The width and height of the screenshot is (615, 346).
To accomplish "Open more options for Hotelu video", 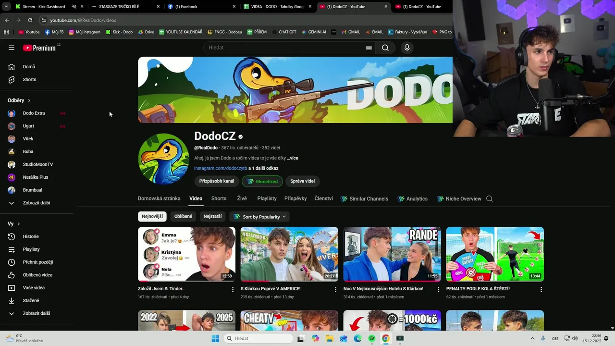I will coord(438,290).
